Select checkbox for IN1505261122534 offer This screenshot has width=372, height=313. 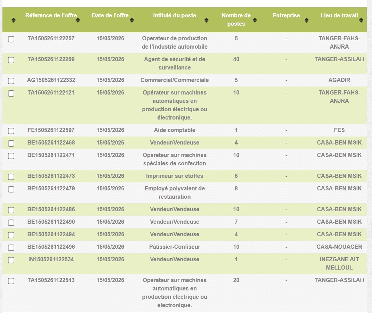click(11, 260)
